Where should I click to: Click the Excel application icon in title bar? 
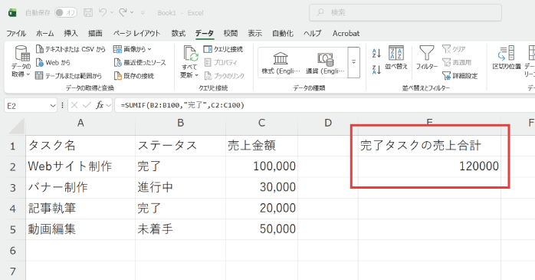point(12,12)
